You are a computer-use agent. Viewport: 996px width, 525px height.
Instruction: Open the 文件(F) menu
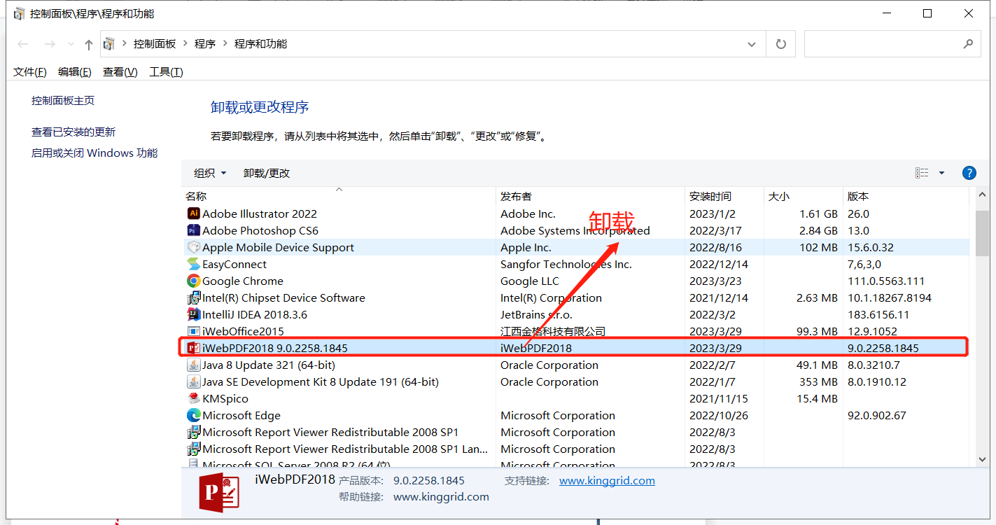(30, 72)
